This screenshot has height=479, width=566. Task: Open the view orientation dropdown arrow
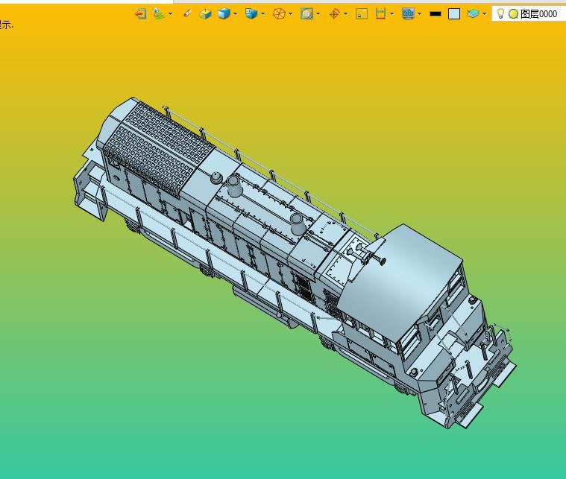click(262, 14)
